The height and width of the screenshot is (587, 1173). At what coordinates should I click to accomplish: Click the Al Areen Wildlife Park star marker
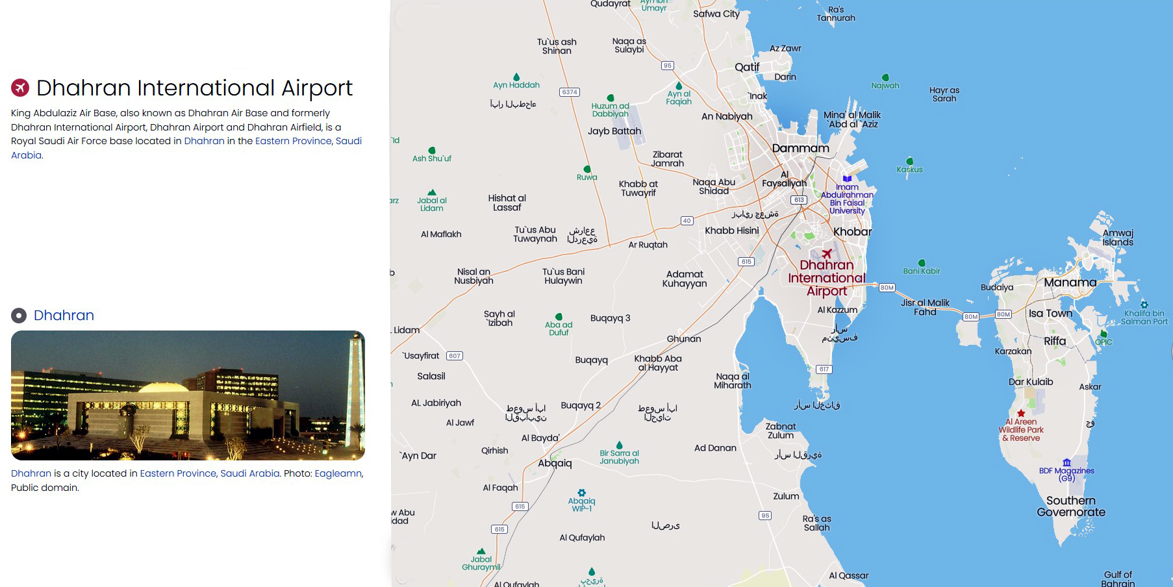tap(1021, 413)
